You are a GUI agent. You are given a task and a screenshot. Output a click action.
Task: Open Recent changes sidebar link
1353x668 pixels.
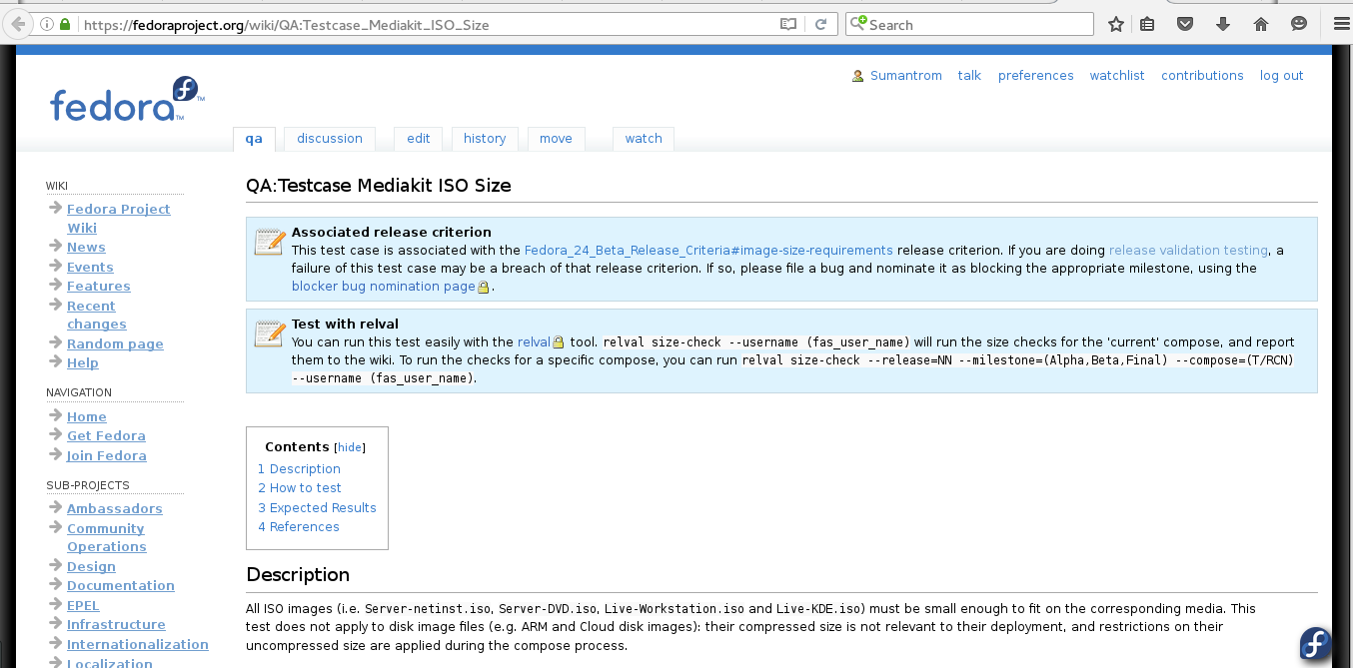pos(97,316)
